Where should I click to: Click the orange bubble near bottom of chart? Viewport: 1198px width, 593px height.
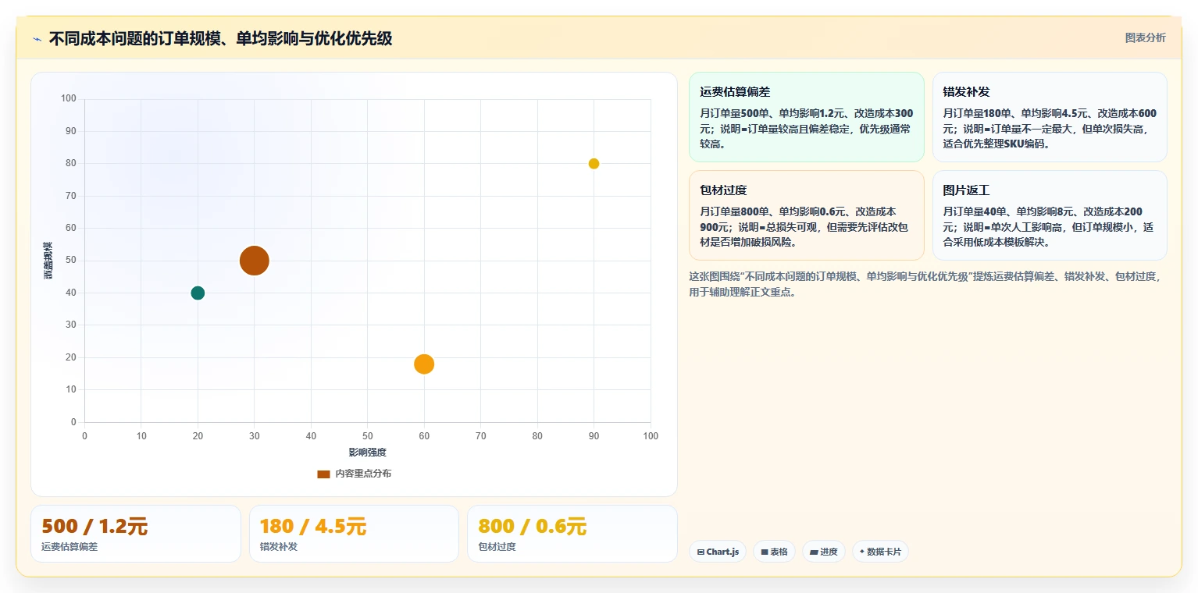tap(424, 364)
